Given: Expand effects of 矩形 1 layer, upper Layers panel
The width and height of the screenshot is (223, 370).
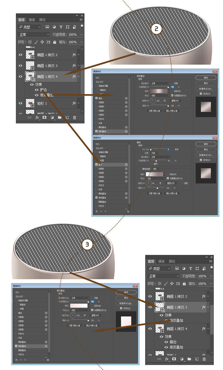Looking at the screenshot, I should pyautogui.click(x=79, y=103).
